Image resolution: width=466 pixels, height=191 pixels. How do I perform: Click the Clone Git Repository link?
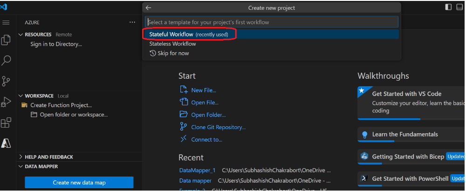pos(219,127)
